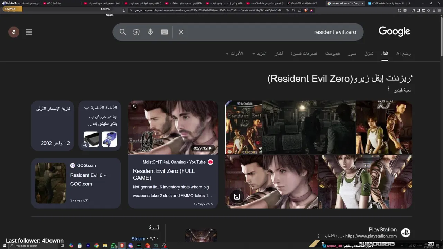Click the GOG.com game screenshot thumbnail

(51, 183)
